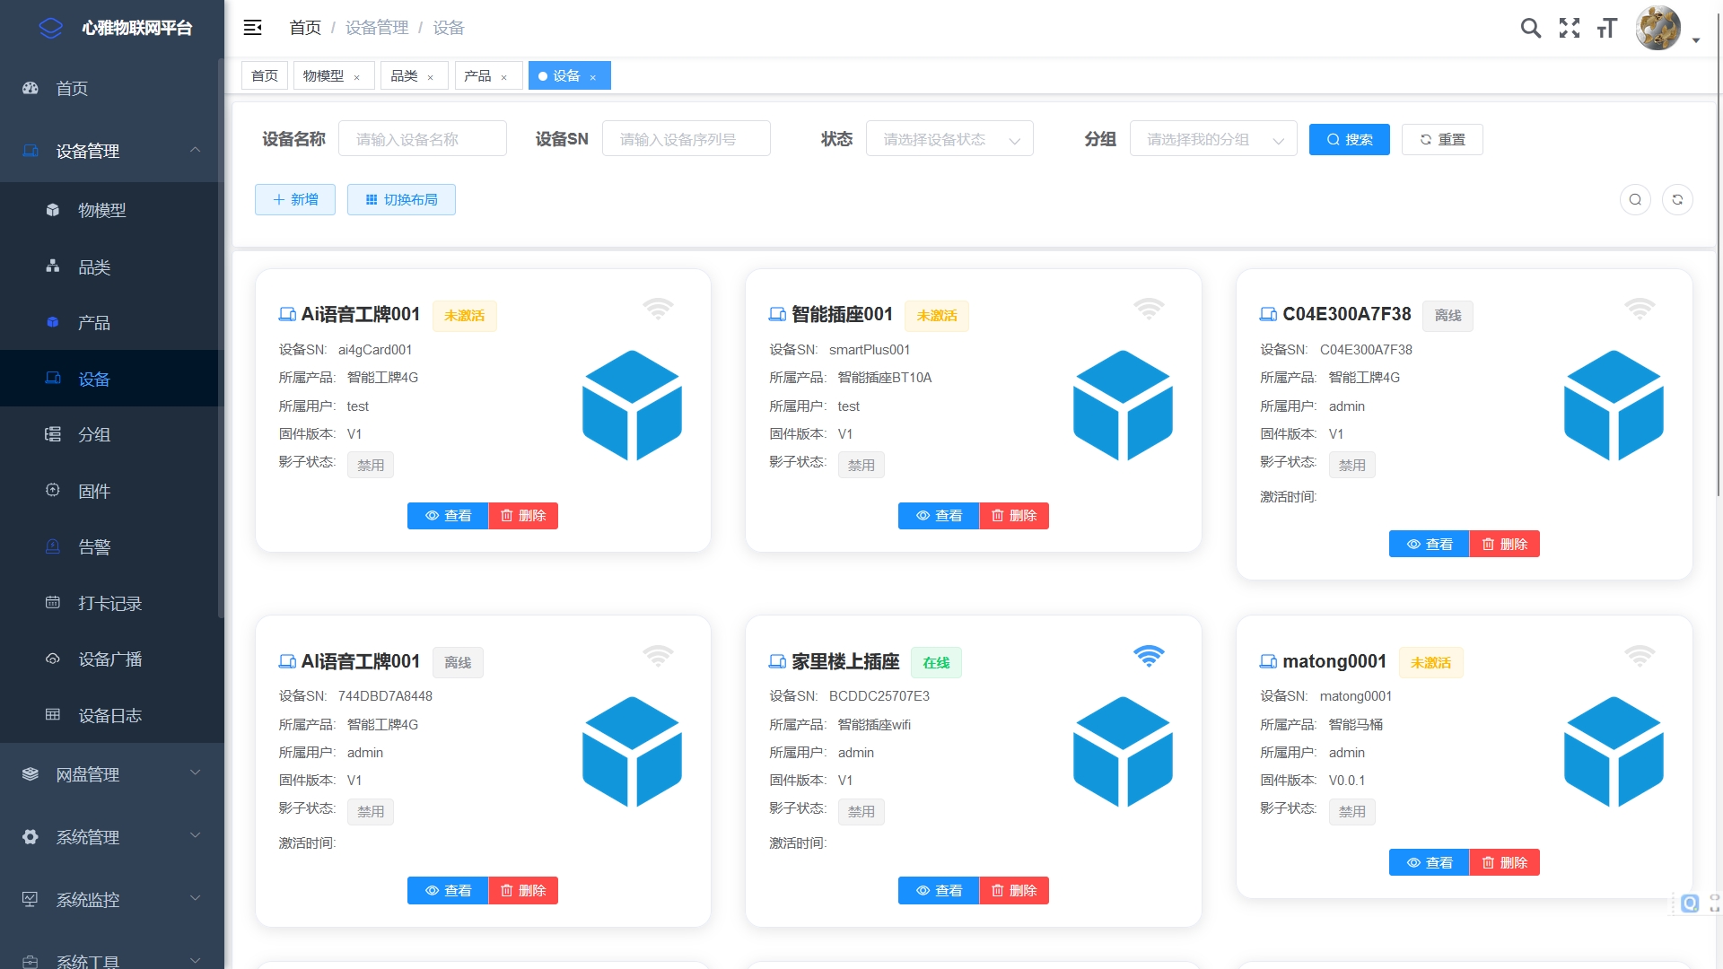The height and width of the screenshot is (969, 1723).
Task: Click the blue 搜索 search button
Action: point(1348,139)
